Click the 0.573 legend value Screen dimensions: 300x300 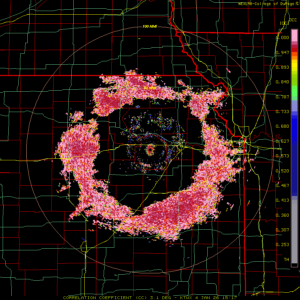pyautogui.click(x=282, y=156)
